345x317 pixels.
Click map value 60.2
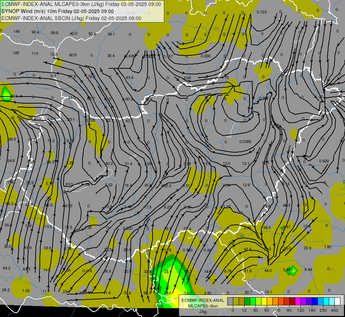pyautogui.click(x=109, y=163)
